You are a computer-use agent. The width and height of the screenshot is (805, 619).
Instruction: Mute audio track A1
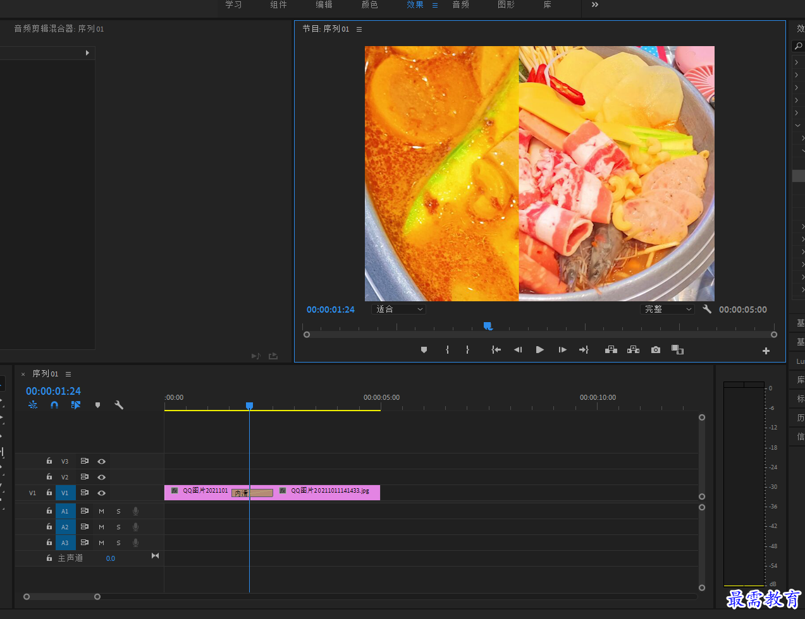tap(101, 511)
